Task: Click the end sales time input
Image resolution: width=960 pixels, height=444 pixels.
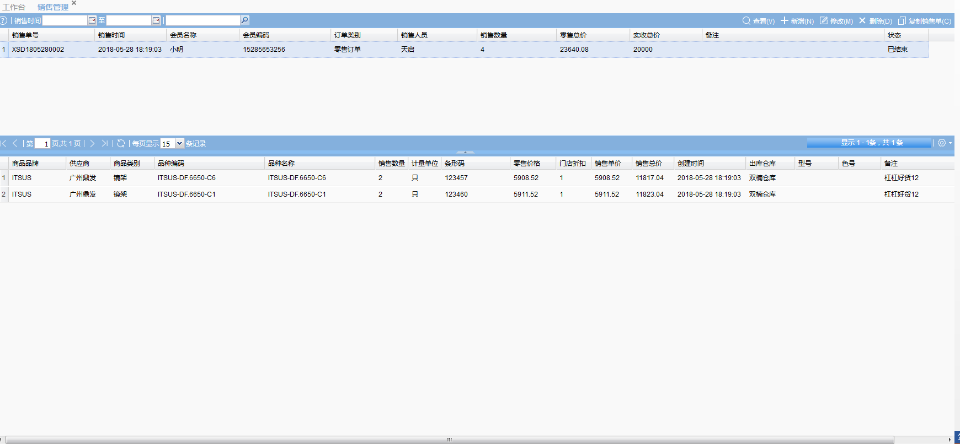Action: coord(129,20)
